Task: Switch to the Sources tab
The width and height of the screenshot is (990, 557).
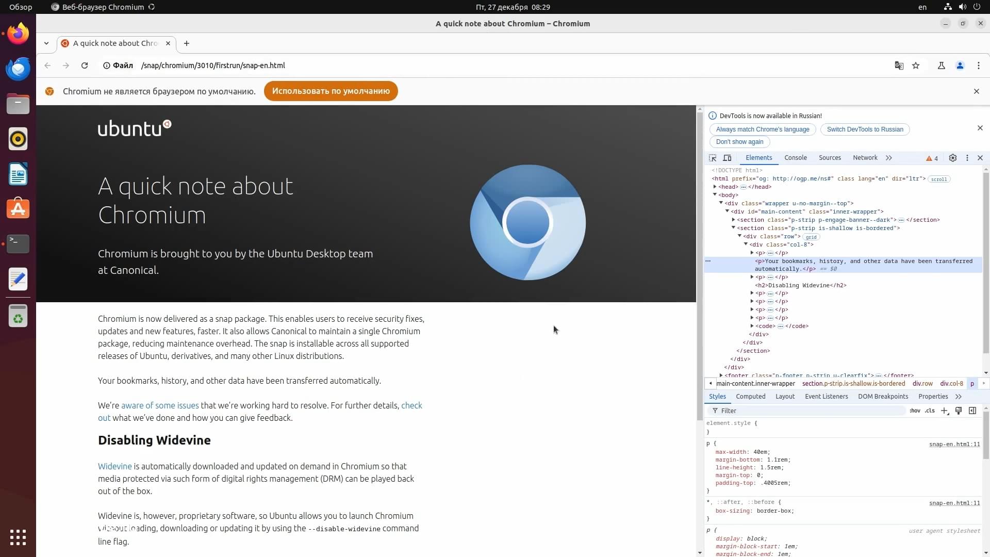Action: tap(830, 158)
